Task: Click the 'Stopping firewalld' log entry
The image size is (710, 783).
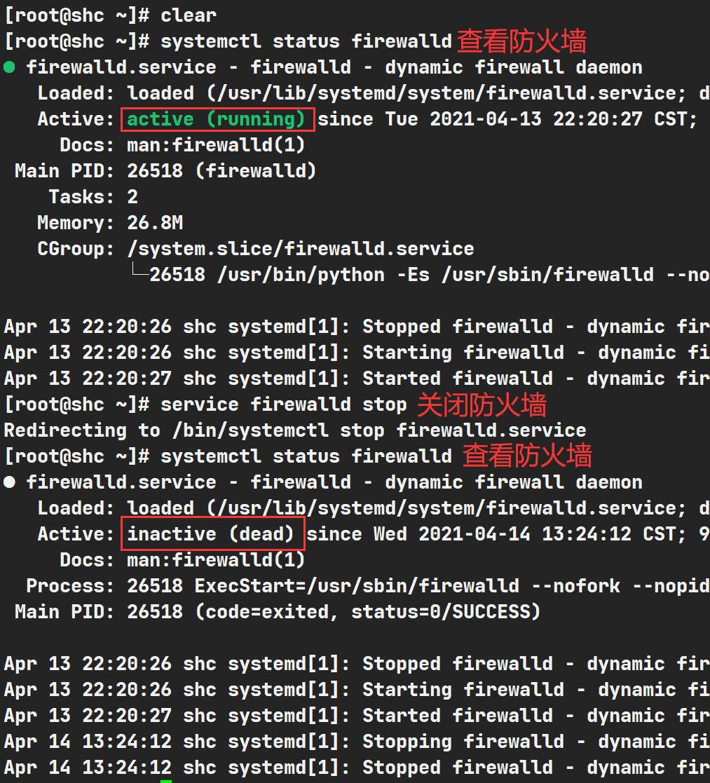Action: tap(357, 742)
